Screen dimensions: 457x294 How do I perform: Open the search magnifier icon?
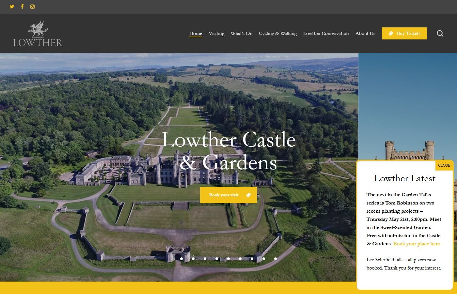point(440,33)
